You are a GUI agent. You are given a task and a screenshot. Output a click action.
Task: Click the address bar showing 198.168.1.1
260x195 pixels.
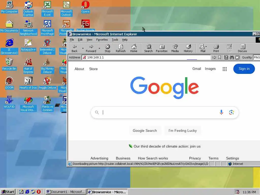146,57
